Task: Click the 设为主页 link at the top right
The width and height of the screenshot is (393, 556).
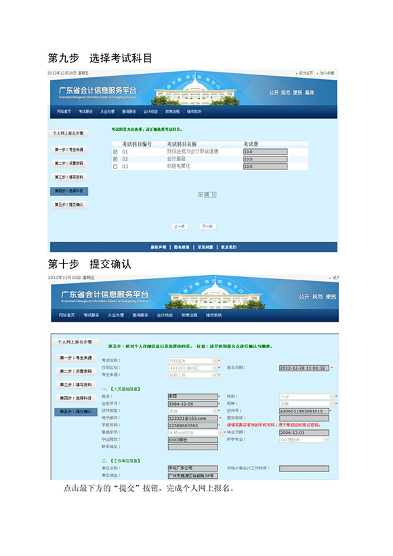Action: coord(306,73)
